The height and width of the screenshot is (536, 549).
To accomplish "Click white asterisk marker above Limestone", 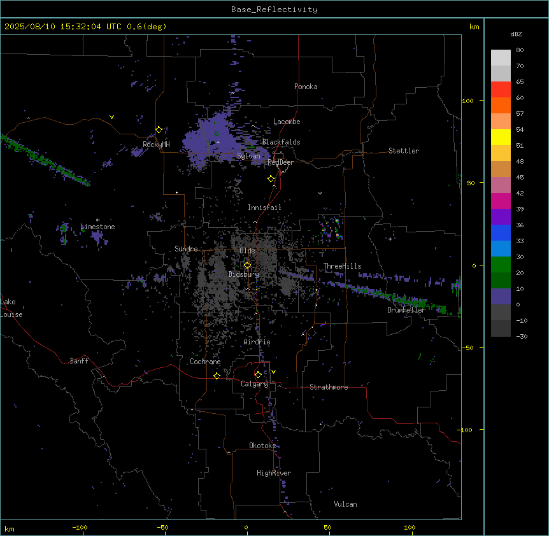I will coord(97,220).
